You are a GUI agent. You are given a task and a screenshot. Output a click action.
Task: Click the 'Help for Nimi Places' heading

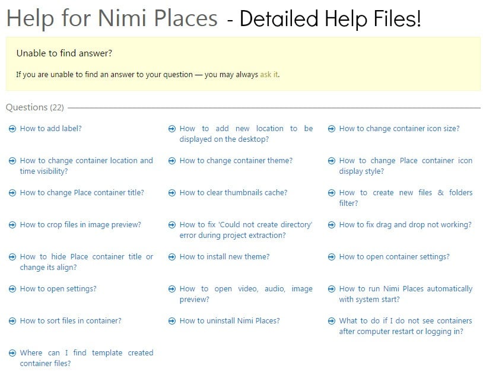(112, 18)
